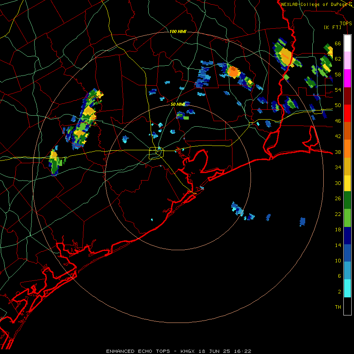354x354 pixels.
Task: Click the "16:22" timestamp
Action: pos(243,351)
